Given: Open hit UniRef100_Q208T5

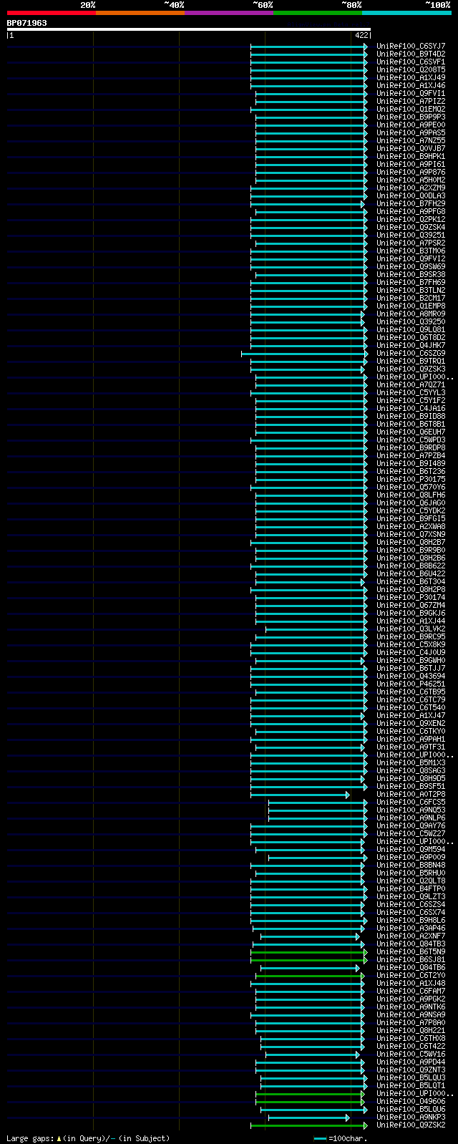Looking at the screenshot, I should coord(411,69).
